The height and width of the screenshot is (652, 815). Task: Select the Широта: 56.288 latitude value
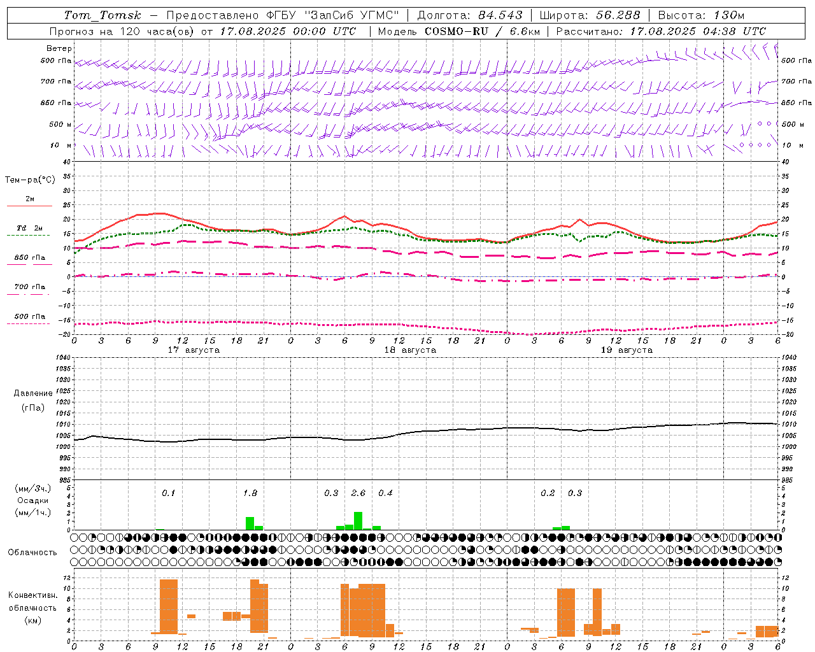pyautogui.click(x=589, y=15)
